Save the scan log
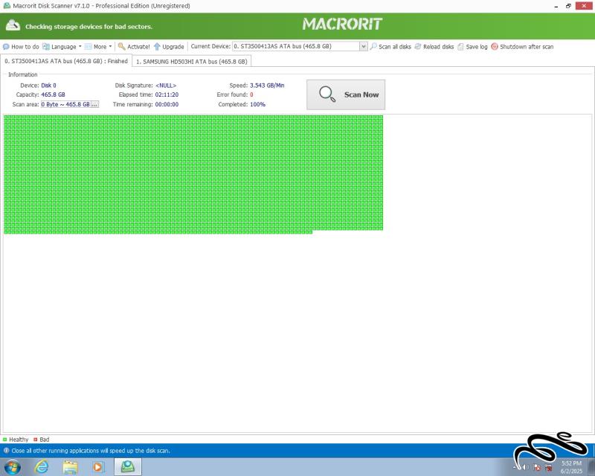This screenshot has height=476, width=595. [x=472, y=47]
